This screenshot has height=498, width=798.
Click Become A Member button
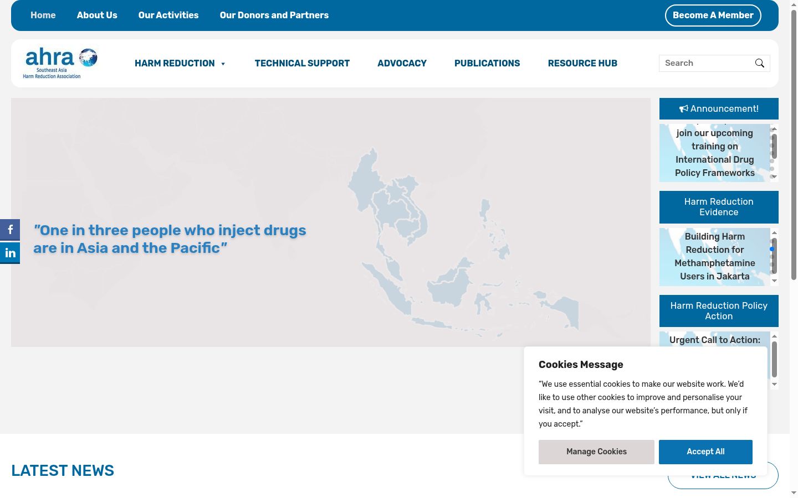pos(713,15)
